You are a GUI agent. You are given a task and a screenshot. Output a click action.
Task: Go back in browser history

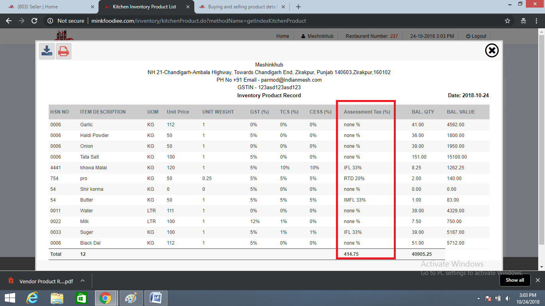pos(9,21)
